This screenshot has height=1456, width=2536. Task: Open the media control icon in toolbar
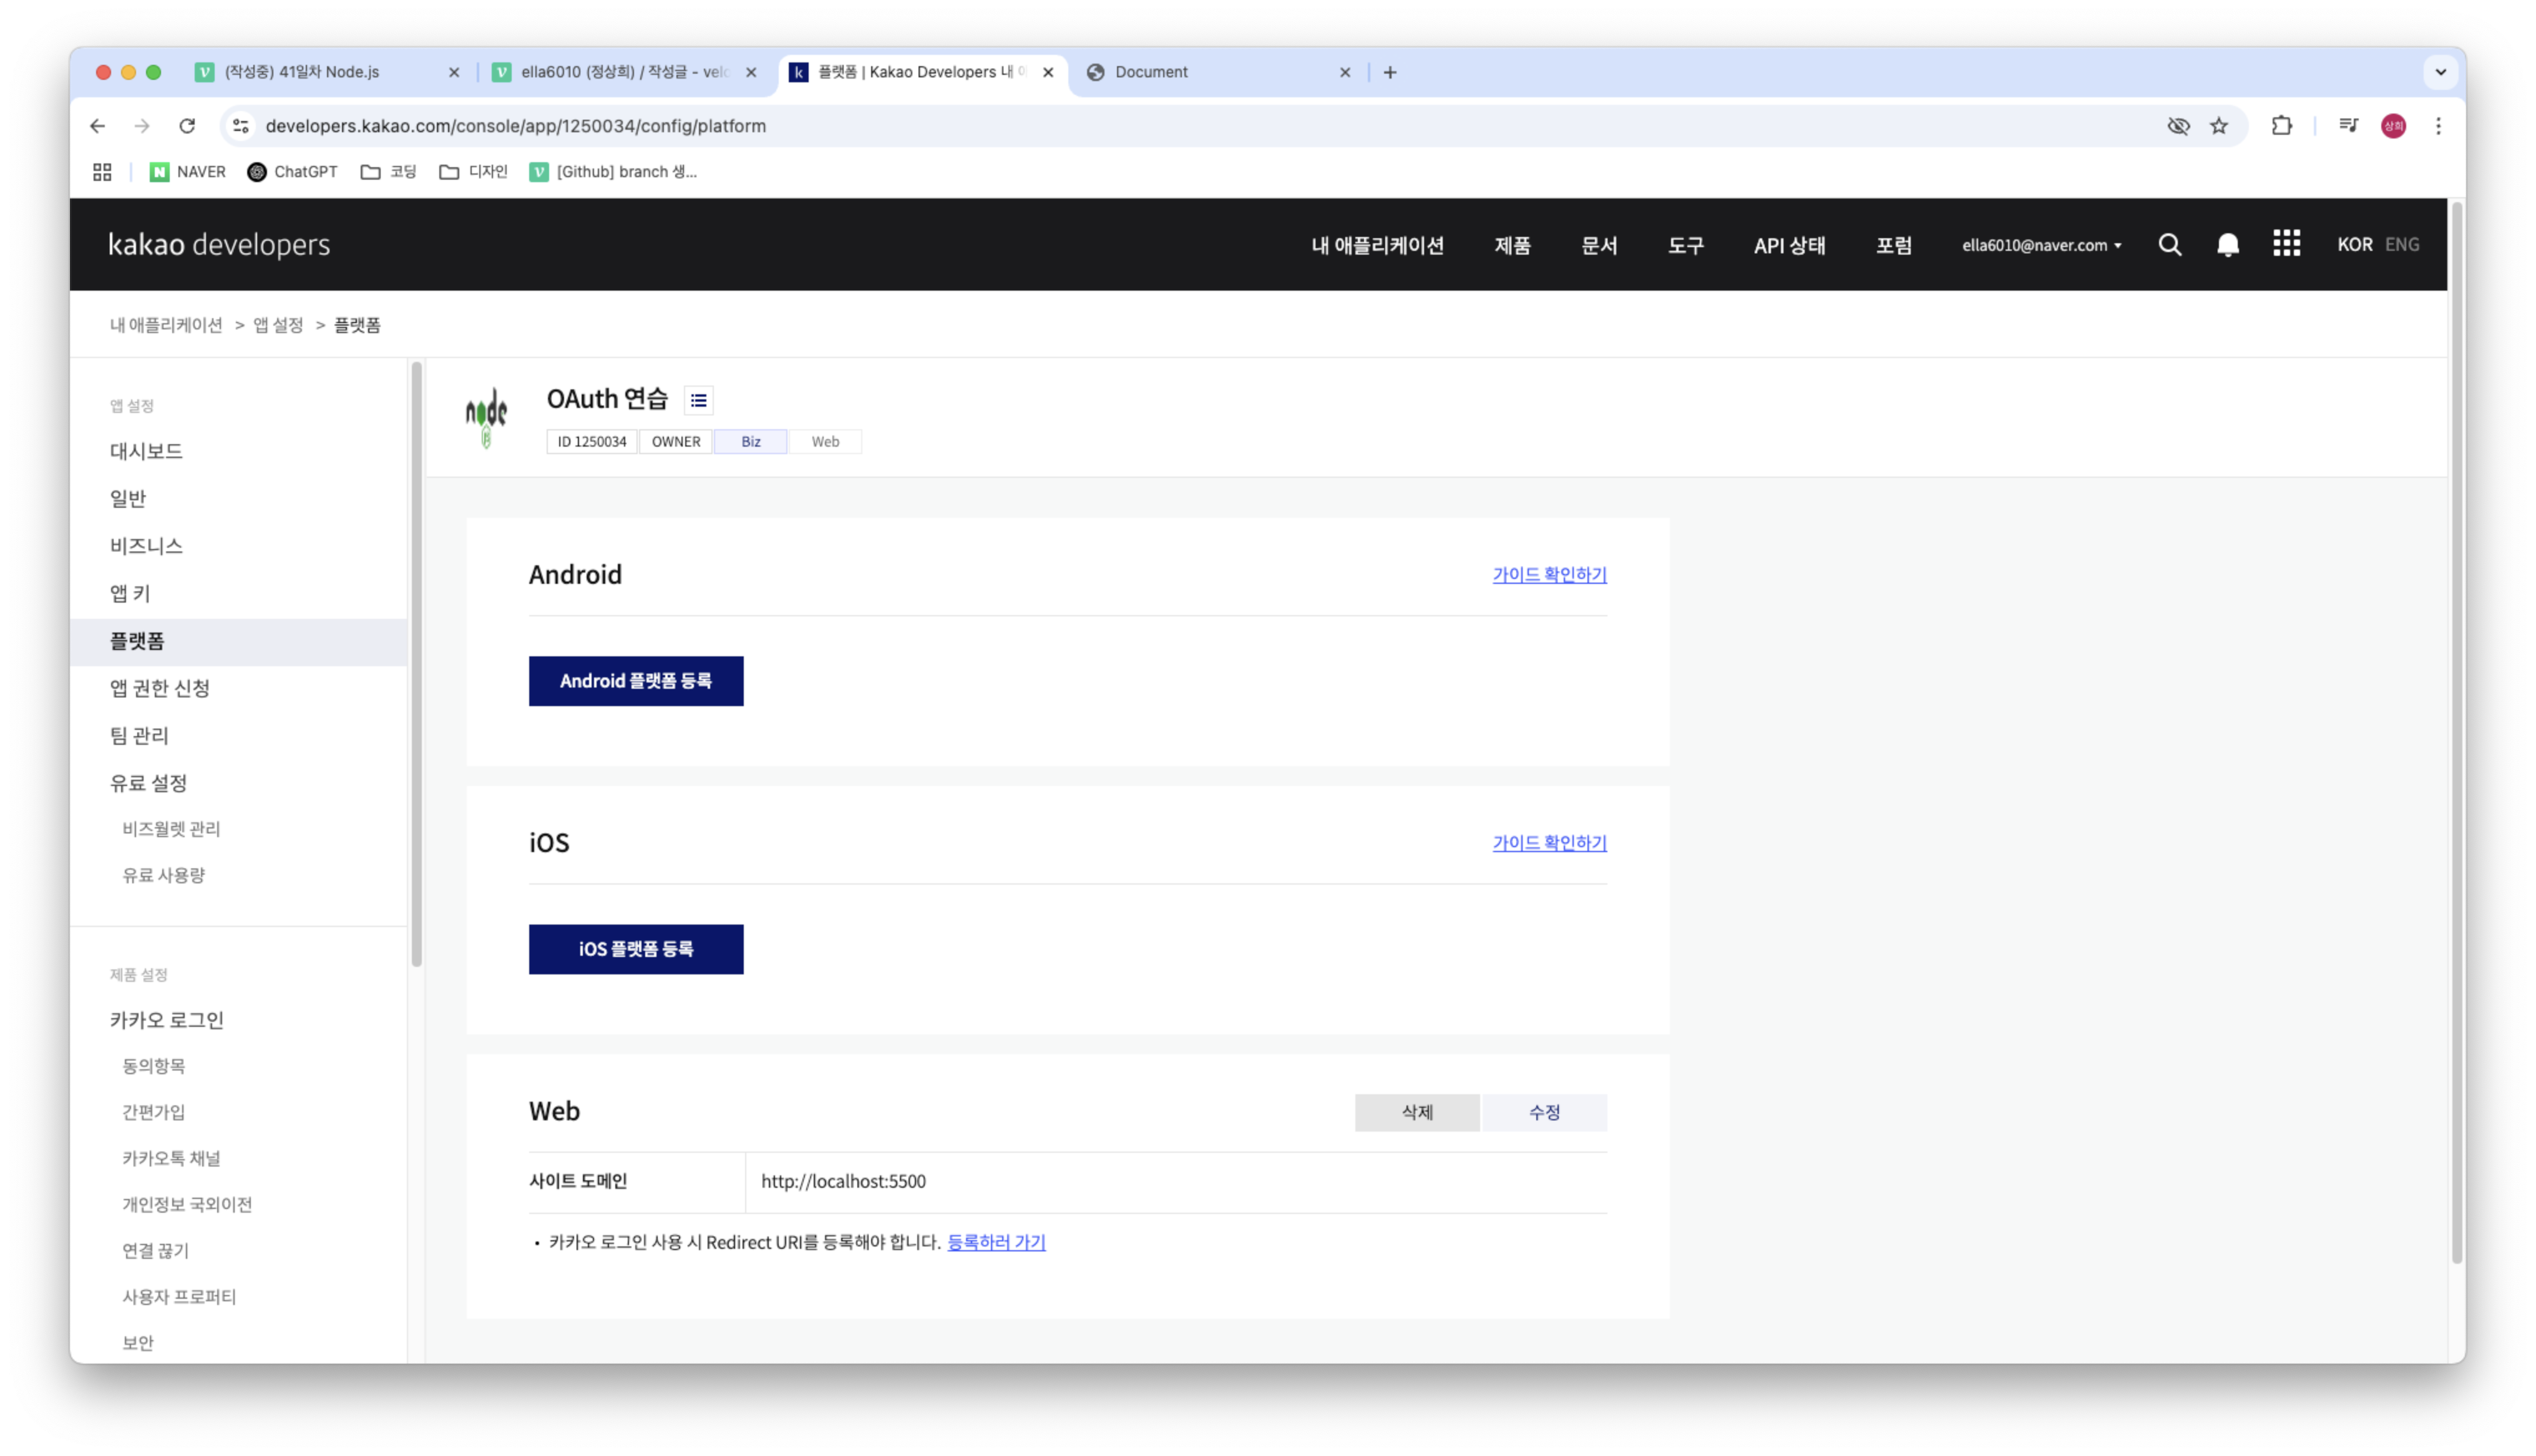pyautogui.click(x=2348, y=126)
